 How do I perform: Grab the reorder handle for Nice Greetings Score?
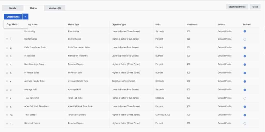point(7,64)
